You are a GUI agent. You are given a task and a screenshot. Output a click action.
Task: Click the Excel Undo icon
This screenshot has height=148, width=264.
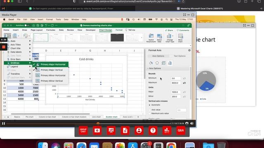[46, 25]
